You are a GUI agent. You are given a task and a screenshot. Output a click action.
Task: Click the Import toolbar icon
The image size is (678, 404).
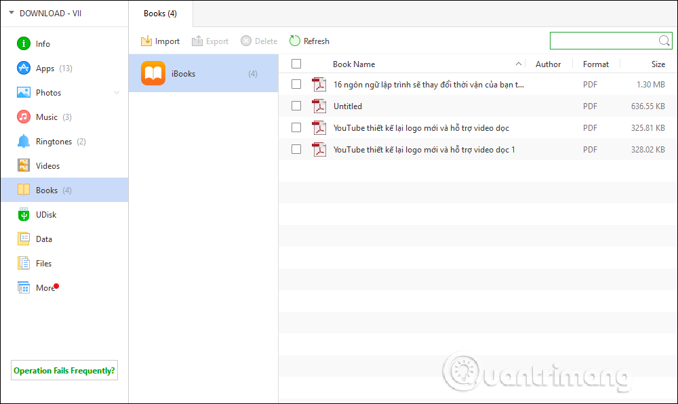(x=146, y=41)
